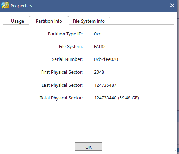Select the last sector value 124735487

click(105, 85)
